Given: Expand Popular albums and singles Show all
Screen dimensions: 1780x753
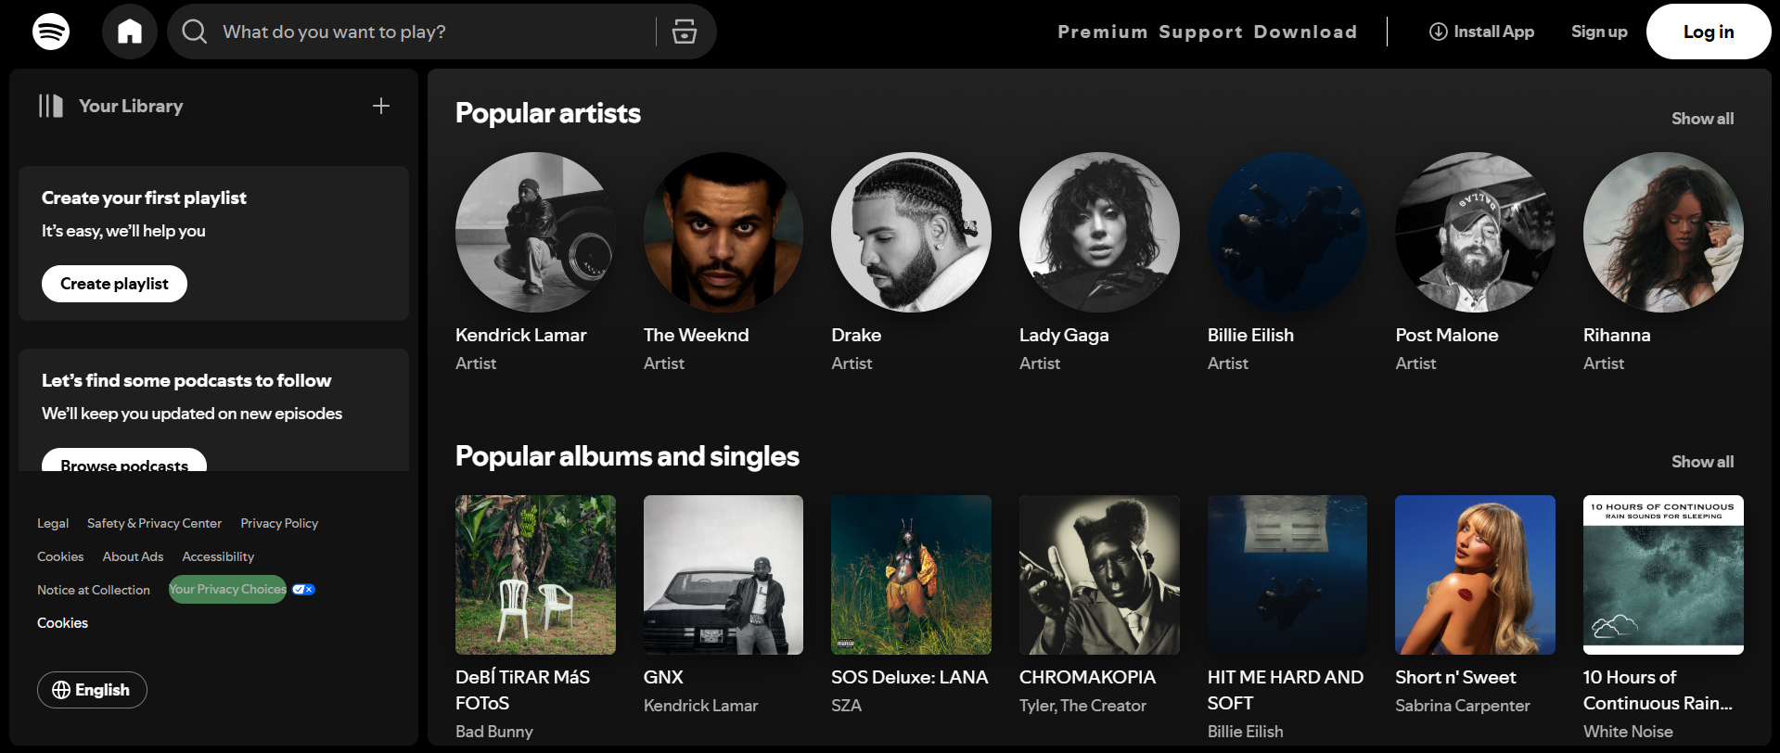Looking at the screenshot, I should coord(1702,462).
